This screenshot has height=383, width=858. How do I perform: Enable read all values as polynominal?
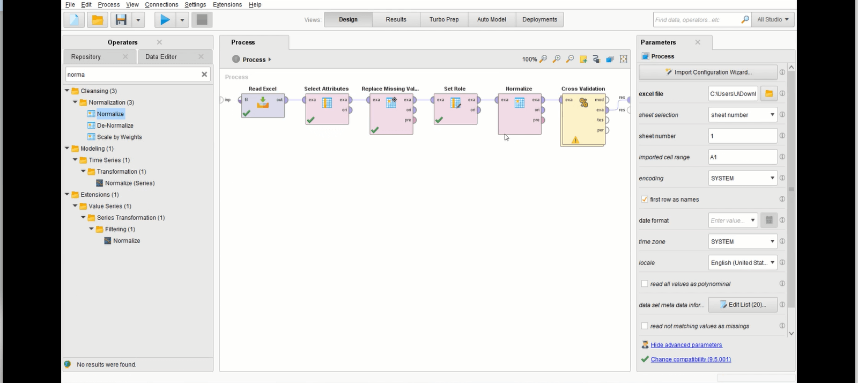[645, 284]
